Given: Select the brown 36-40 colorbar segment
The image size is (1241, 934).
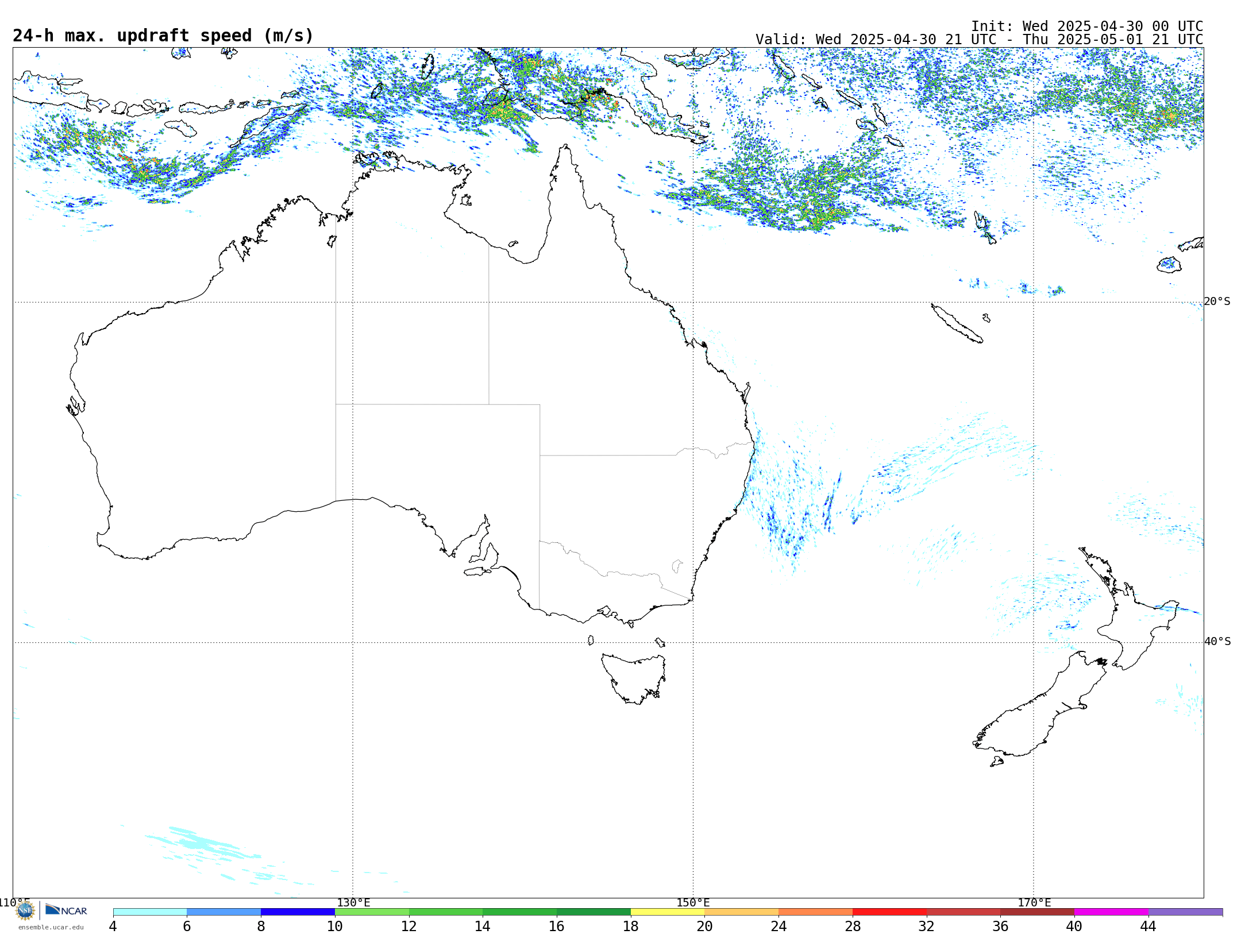Looking at the screenshot, I should 1037,912.
